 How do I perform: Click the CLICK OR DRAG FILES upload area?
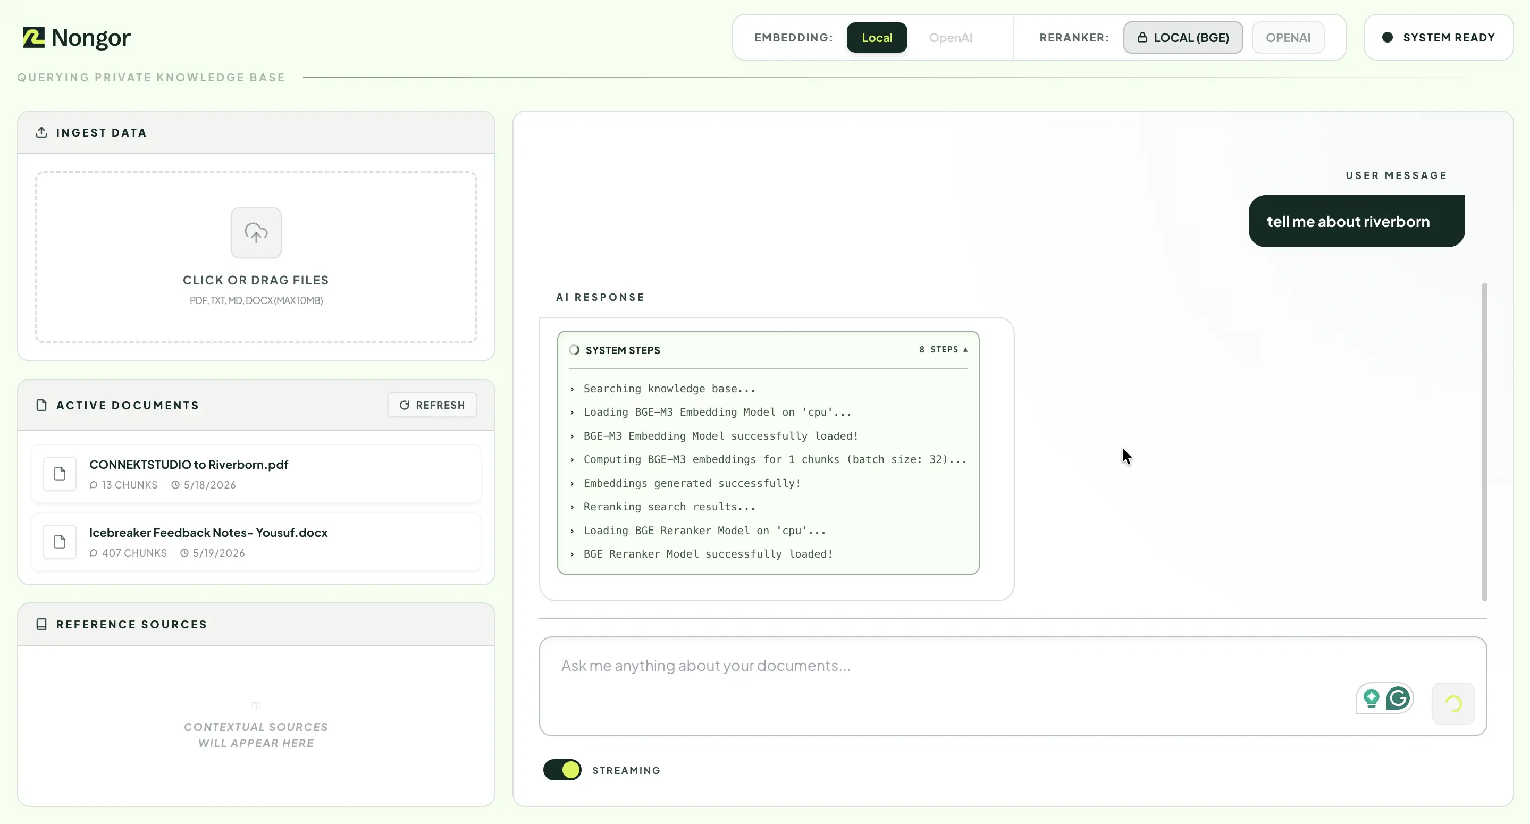[256, 257]
